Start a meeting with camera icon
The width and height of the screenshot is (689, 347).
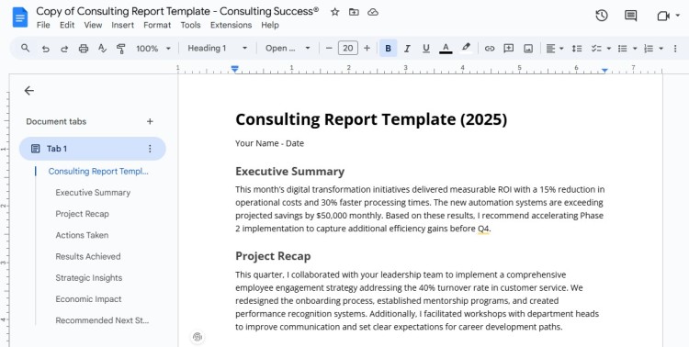click(x=663, y=16)
